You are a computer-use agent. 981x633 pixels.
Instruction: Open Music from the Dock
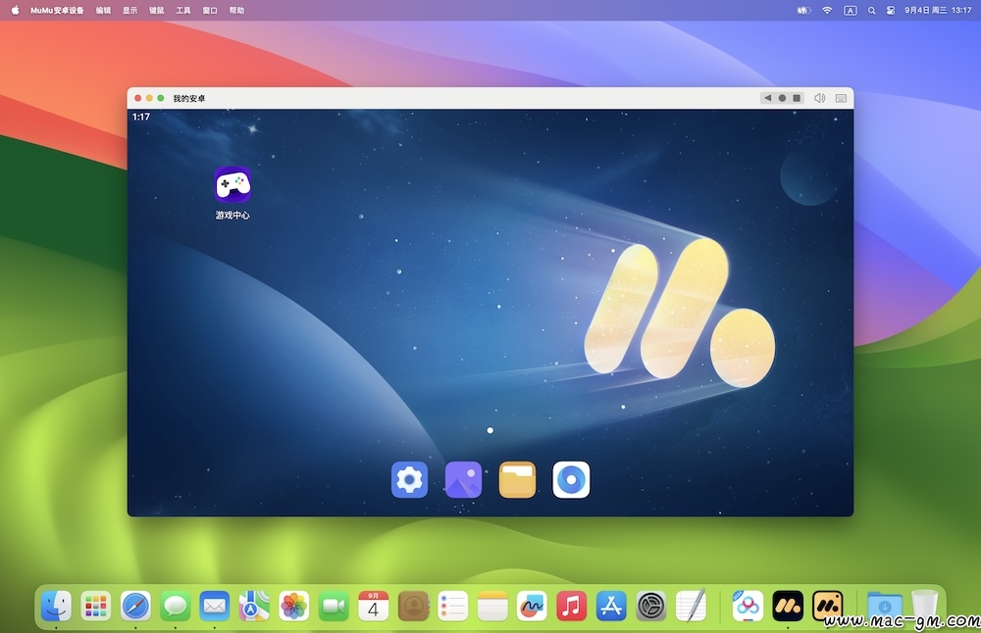tap(571, 606)
